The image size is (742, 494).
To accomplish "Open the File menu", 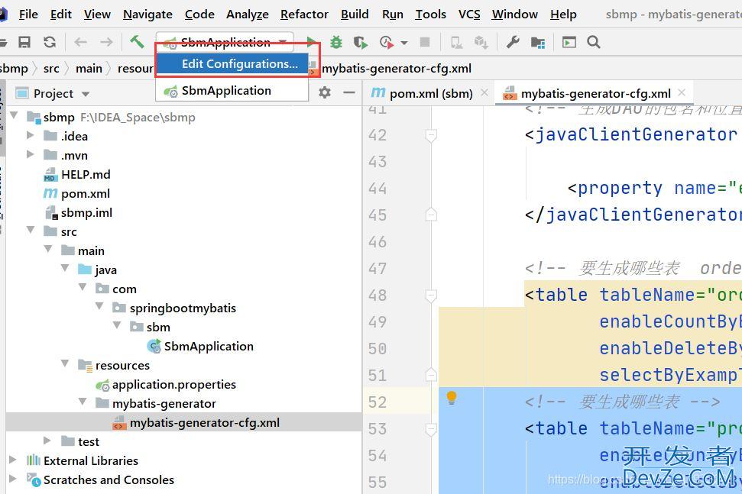I will click(28, 15).
